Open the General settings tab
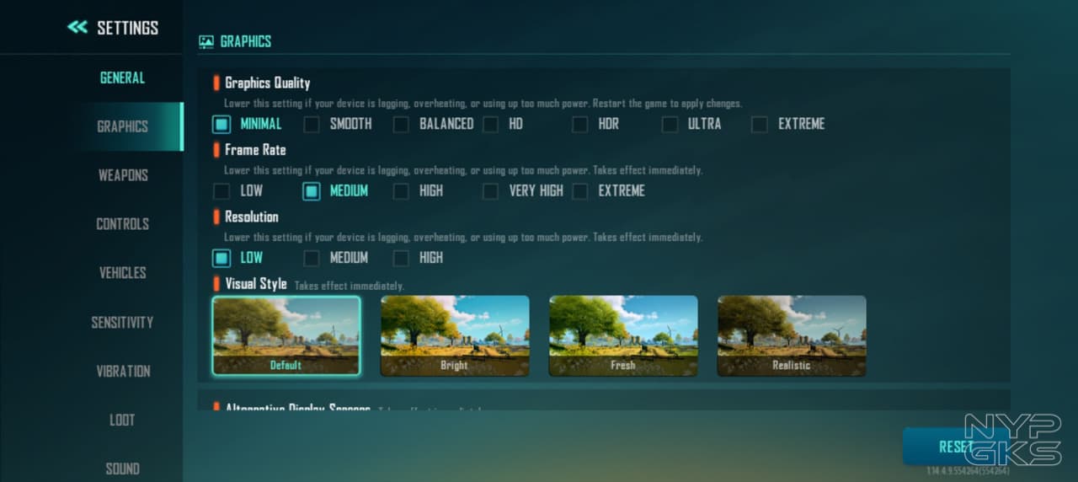1078x482 pixels. pyautogui.click(x=122, y=78)
